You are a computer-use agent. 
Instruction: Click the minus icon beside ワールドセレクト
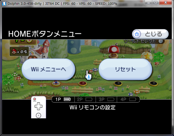[161, 41]
